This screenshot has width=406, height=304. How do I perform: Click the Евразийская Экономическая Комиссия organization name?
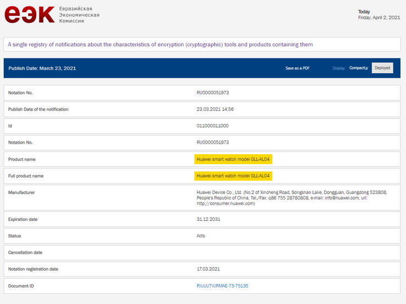point(79,15)
